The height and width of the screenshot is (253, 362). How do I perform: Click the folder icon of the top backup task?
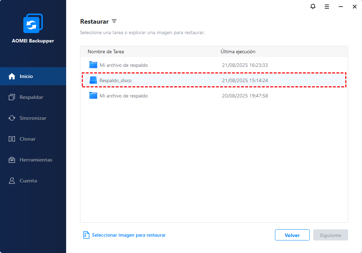click(x=93, y=65)
